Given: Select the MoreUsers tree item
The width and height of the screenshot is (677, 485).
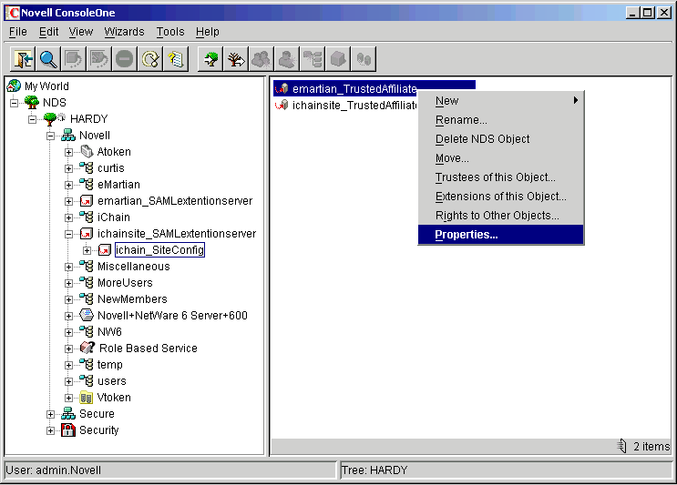Looking at the screenshot, I should [125, 283].
